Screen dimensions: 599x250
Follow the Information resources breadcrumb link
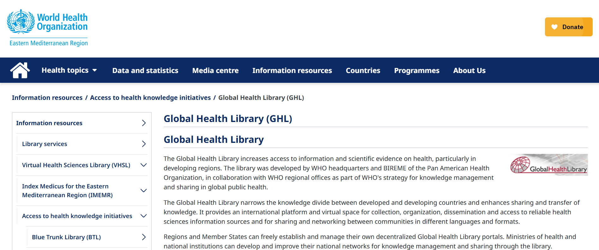[x=47, y=98]
